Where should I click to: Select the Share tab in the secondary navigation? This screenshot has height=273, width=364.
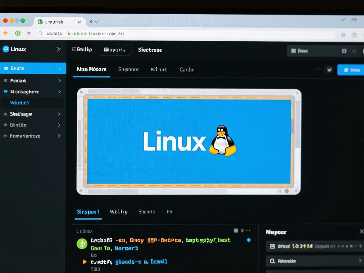(147, 212)
